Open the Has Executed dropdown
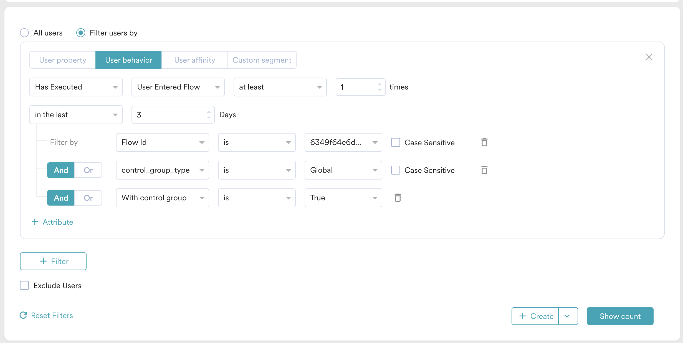The height and width of the screenshot is (343, 683). (76, 87)
